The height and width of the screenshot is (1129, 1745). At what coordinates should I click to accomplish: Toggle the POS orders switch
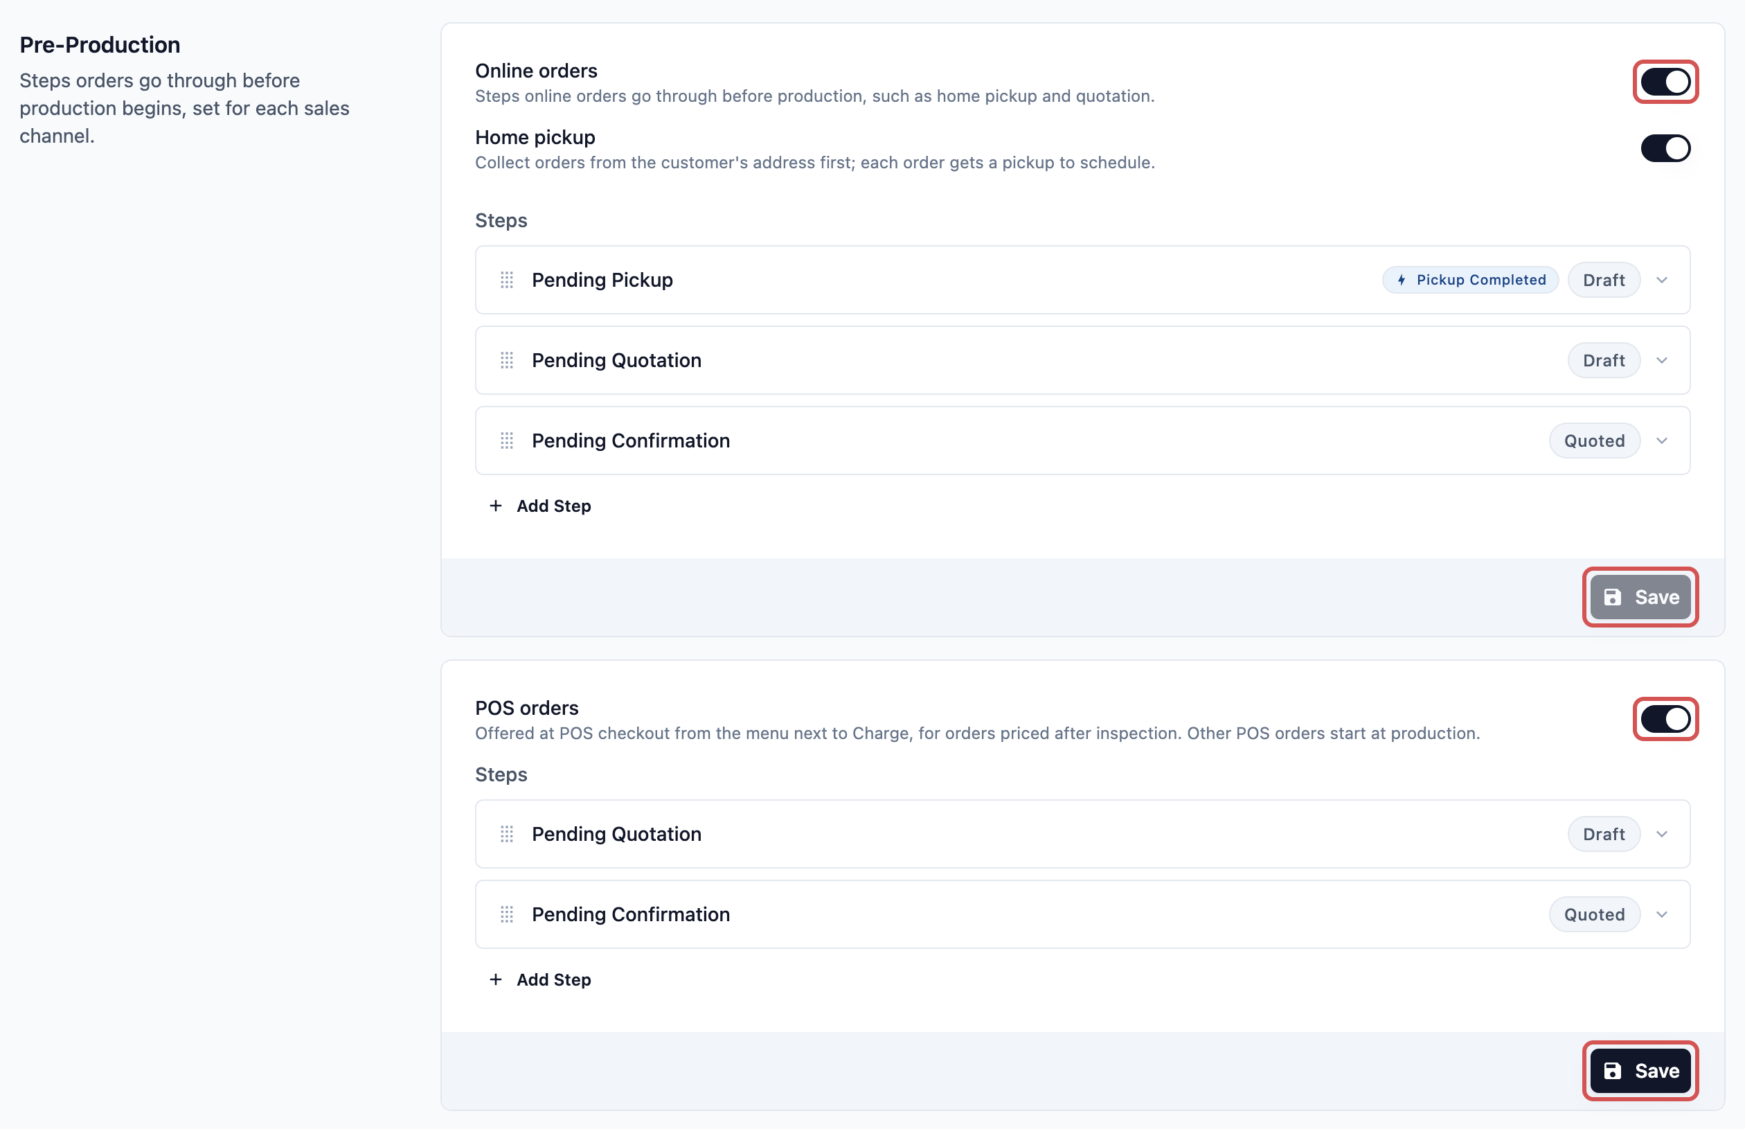coord(1665,719)
